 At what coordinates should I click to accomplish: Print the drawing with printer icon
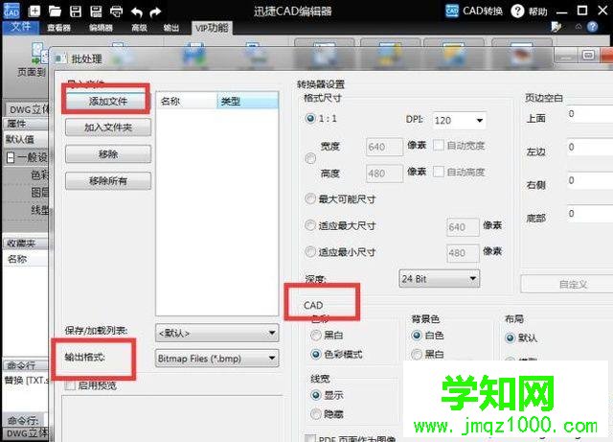(116, 12)
